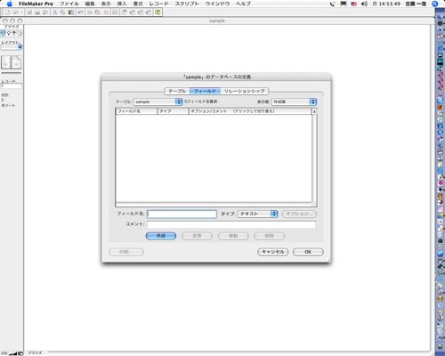Image resolution: width=445 pixels, height=356 pixels.
Task: Open the FileMaker Pro application menu
Action: coord(36,4)
